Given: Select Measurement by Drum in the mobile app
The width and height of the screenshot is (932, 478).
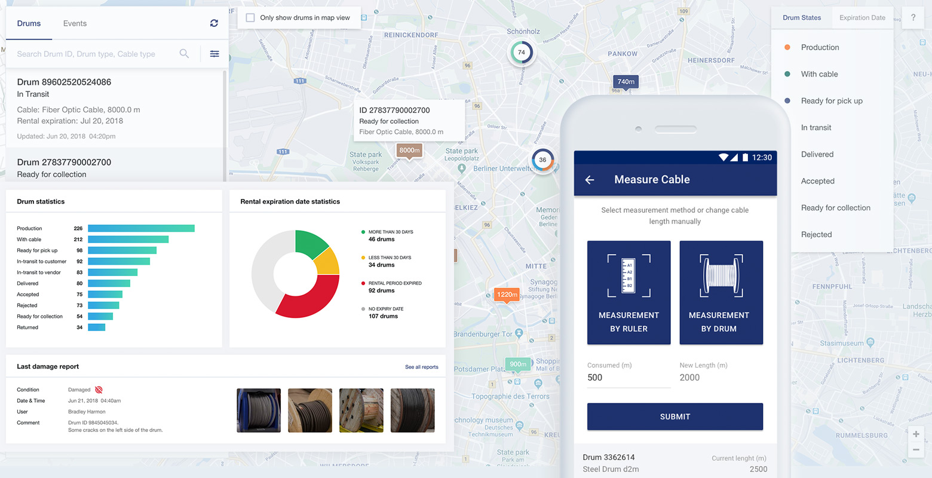Looking at the screenshot, I should [721, 292].
